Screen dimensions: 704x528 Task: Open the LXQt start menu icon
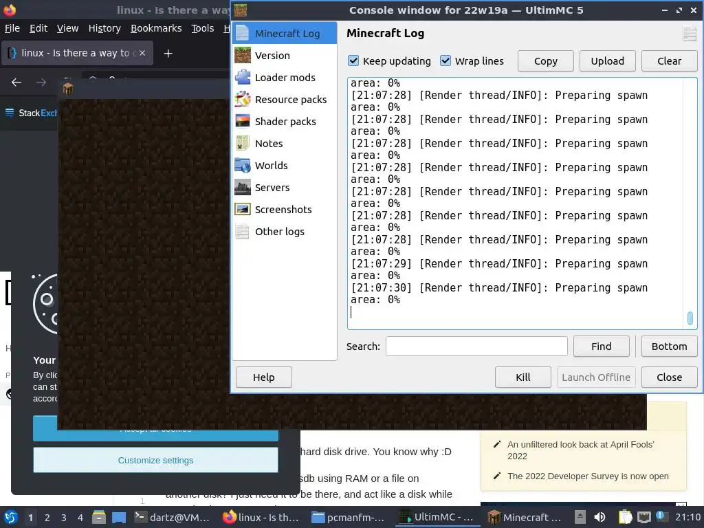coord(11,517)
